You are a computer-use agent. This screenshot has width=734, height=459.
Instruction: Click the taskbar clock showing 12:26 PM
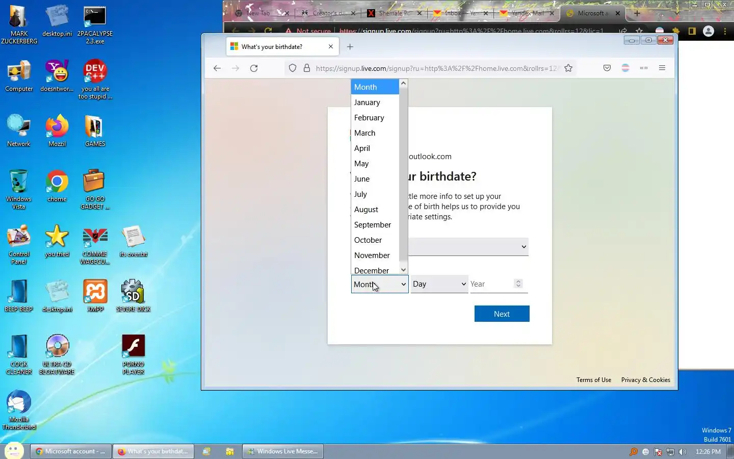708,452
